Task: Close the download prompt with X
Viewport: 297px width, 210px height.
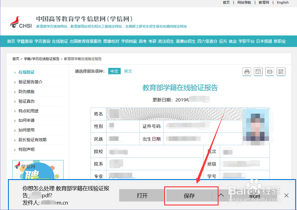Action: pos(286,195)
